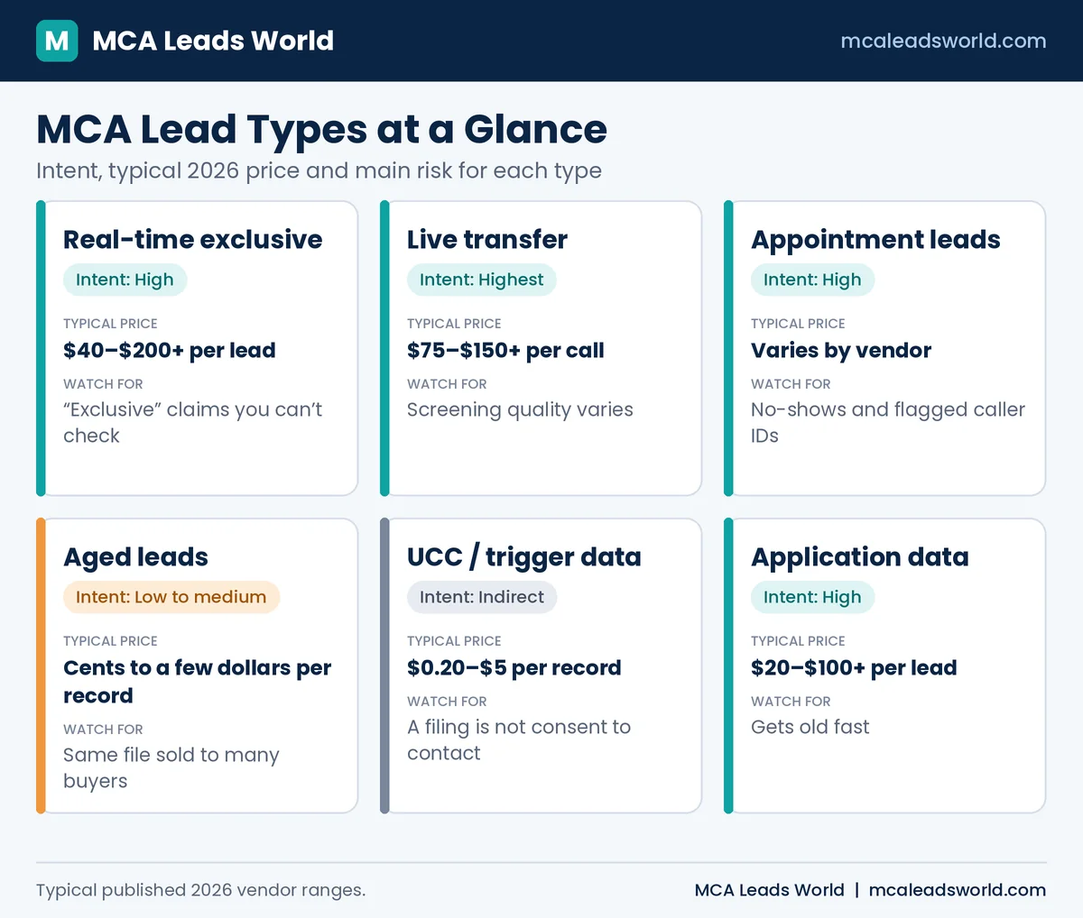Image resolution: width=1083 pixels, height=918 pixels.
Task: Click 'TYPICAL PRICE' label in UCC / trigger data card
Action: (454, 641)
